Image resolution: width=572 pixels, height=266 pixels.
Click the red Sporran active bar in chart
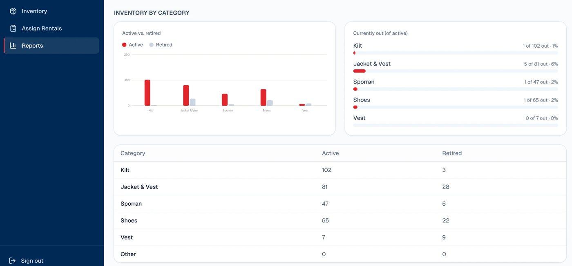click(x=225, y=100)
